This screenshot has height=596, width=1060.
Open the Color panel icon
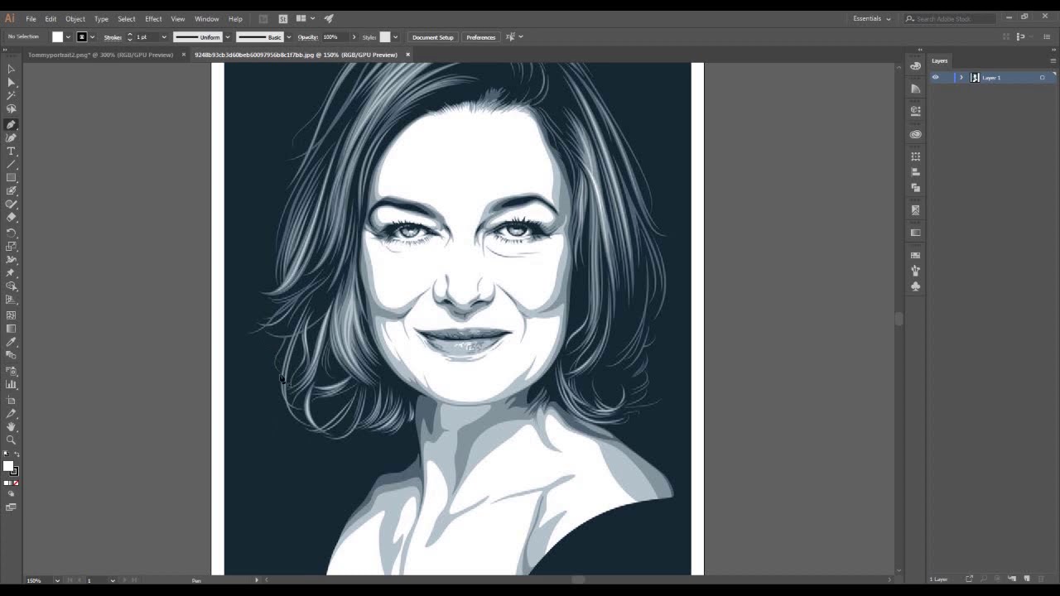pyautogui.click(x=915, y=66)
